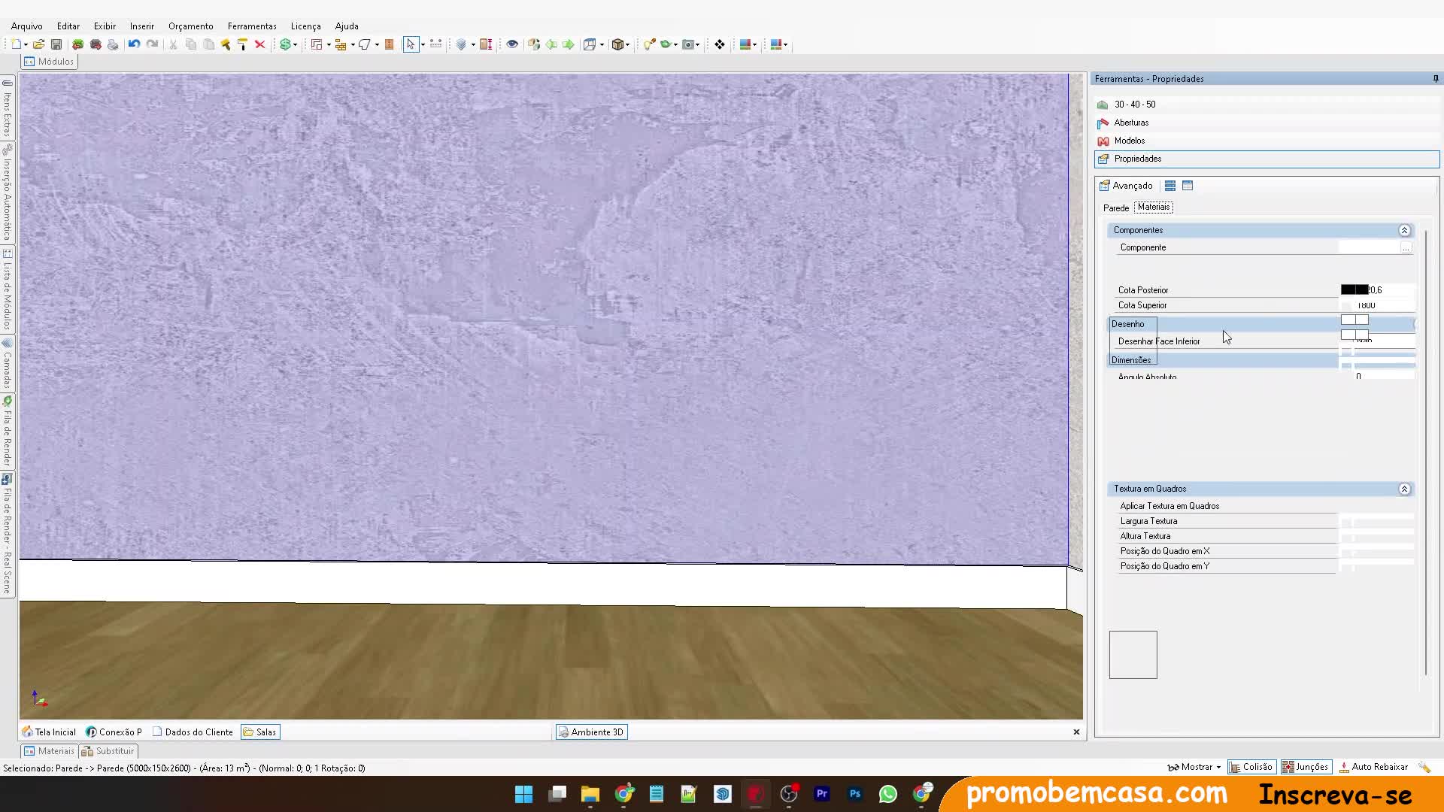Open the Módulos tab at top left
Viewport: 1444px width, 812px height.
pyautogui.click(x=49, y=62)
